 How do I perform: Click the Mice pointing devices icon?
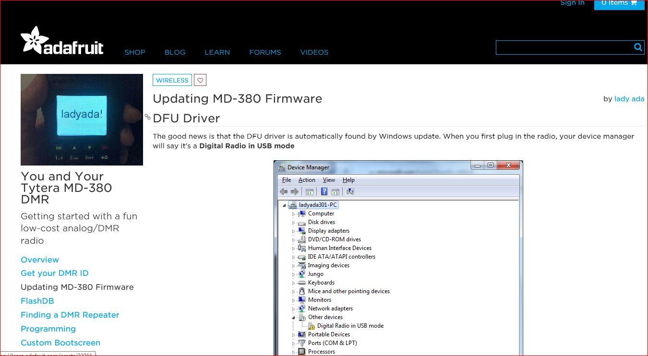click(301, 291)
